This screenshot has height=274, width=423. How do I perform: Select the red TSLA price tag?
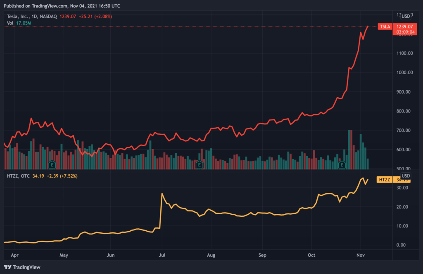click(x=385, y=26)
